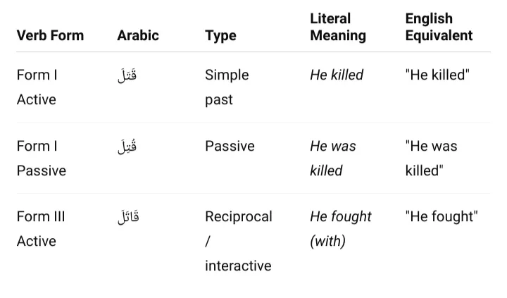Select the italic "He fought (with)" literal meaning
The image size is (507, 298).
[340, 229]
